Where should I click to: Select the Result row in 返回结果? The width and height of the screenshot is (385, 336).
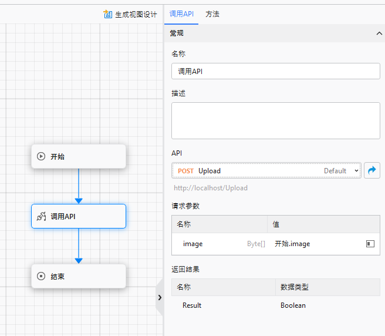tap(192, 305)
